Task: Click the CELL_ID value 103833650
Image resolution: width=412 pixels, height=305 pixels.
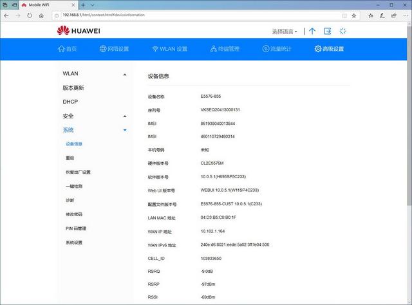Action: [x=211, y=259]
